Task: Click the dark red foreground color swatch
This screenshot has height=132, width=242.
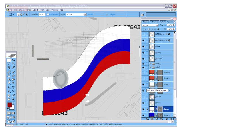Action: pyautogui.click(x=9, y=105)
